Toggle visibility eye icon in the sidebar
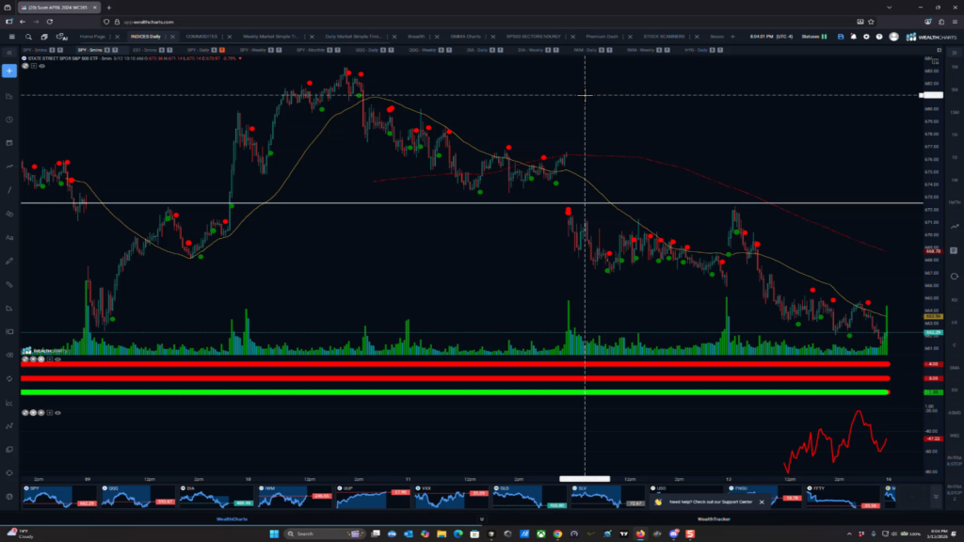Screen dimensions: 964x542 pyautogui.click(x=9, y=355)
